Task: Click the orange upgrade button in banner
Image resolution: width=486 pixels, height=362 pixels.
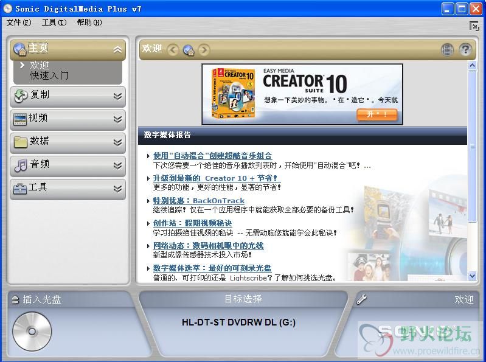Action: (x=377, y=114)
